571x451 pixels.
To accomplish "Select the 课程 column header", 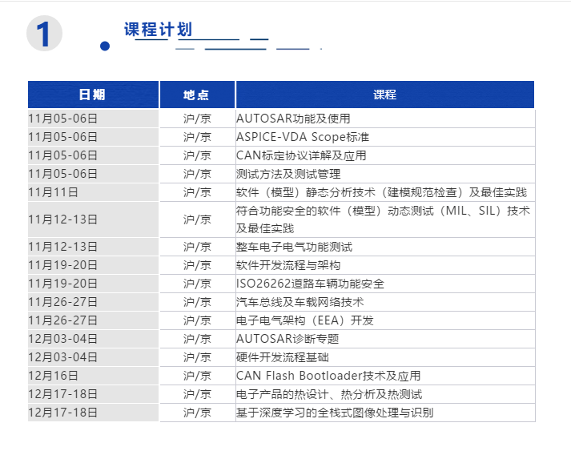I will [385, 95].
